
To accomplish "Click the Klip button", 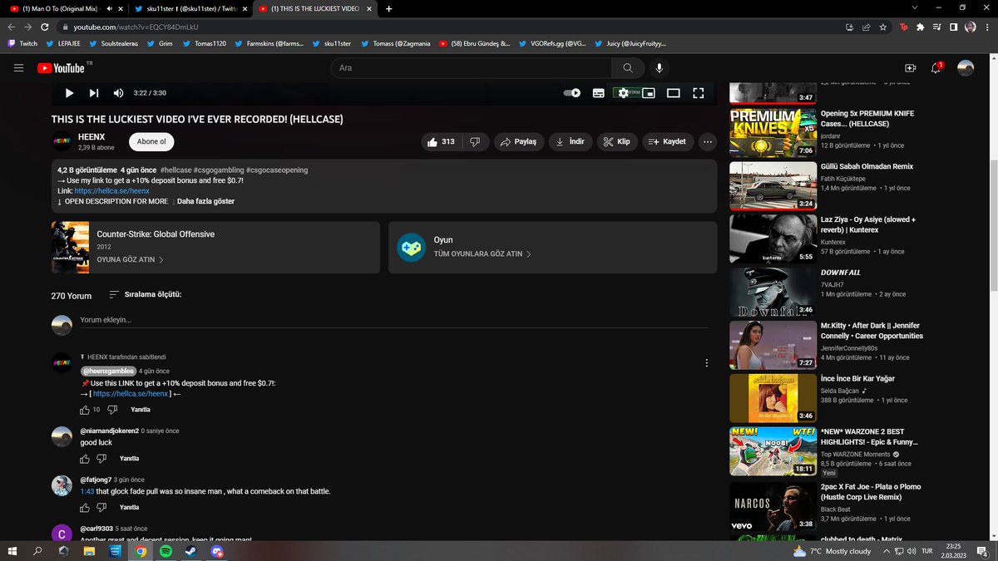I will [x=617, y=142].
